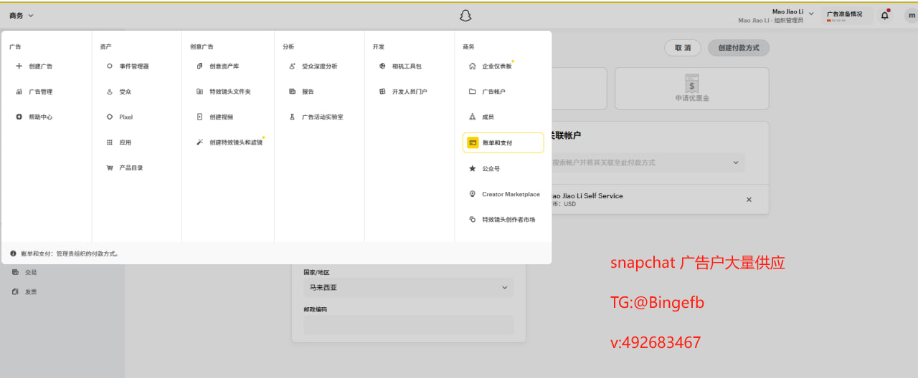This screenshot has height=378, width=918.
Task: Click the 成员 people icon
Action: (472, 117)
